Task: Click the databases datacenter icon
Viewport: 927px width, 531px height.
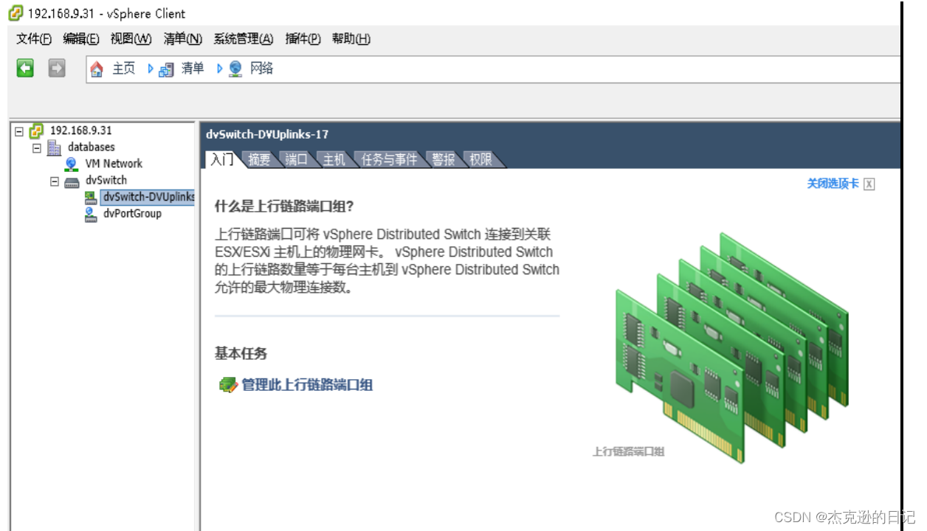Action: 54,147
